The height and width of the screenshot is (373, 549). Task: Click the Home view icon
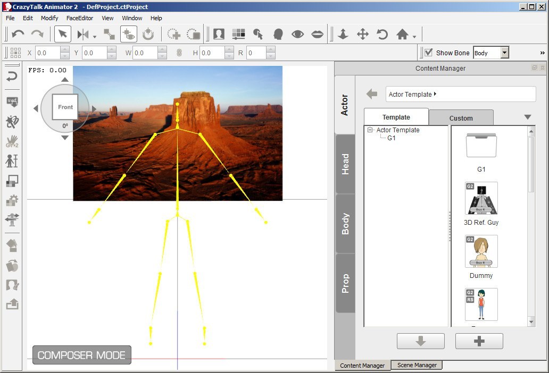click(x=402, y=34)
